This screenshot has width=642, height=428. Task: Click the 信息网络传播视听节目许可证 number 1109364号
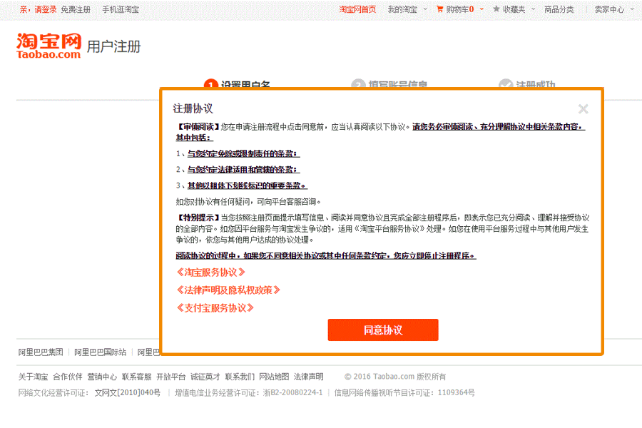[x=456, y=392]
